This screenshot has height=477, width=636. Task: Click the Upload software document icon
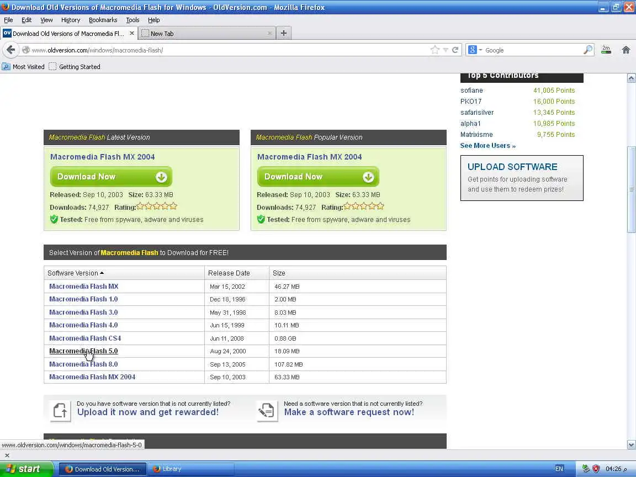[60, 411]
